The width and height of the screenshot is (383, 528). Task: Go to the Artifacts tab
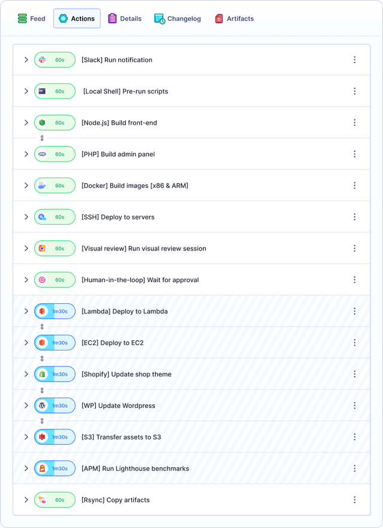tap(234, 19)
